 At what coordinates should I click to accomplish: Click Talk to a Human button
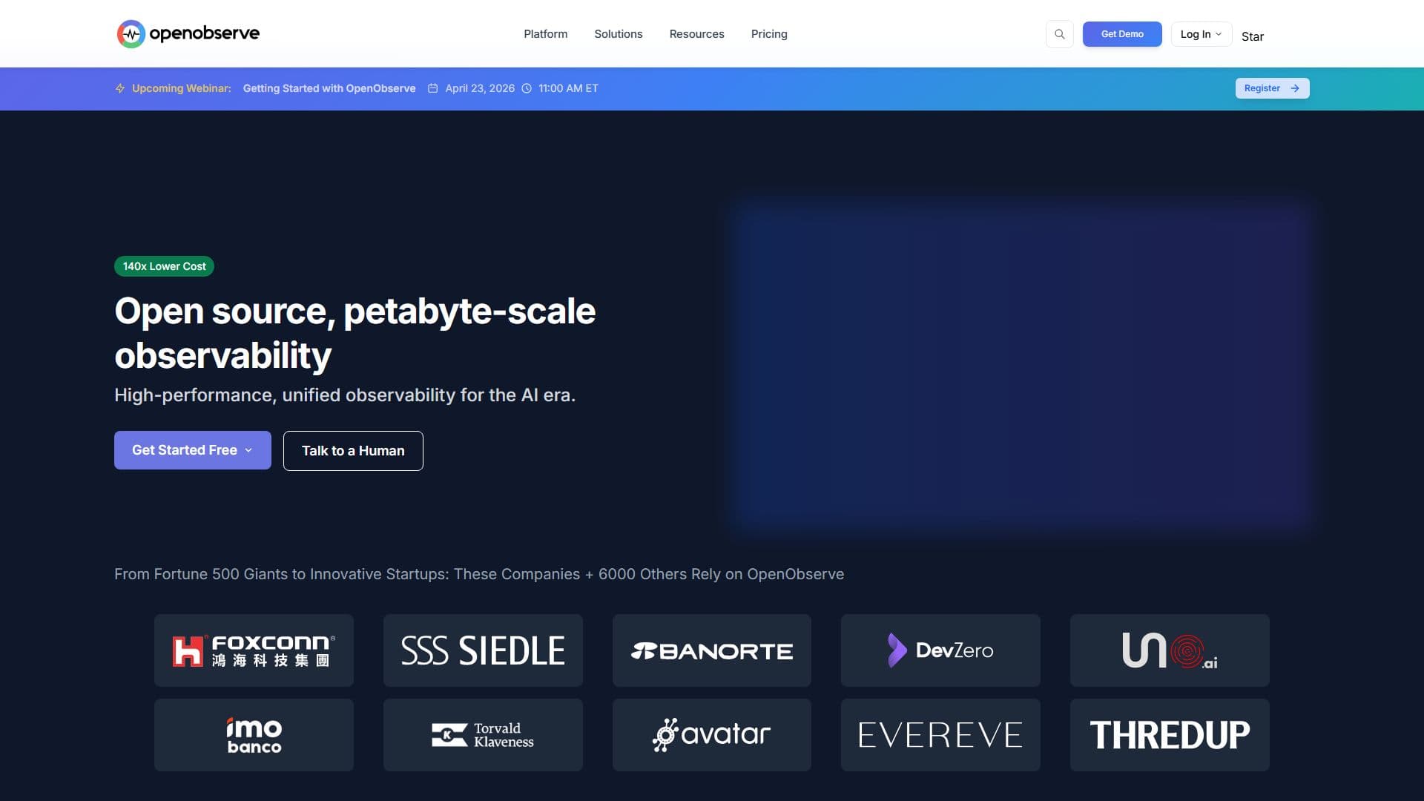pyautogui.click(x=353, y=451)
